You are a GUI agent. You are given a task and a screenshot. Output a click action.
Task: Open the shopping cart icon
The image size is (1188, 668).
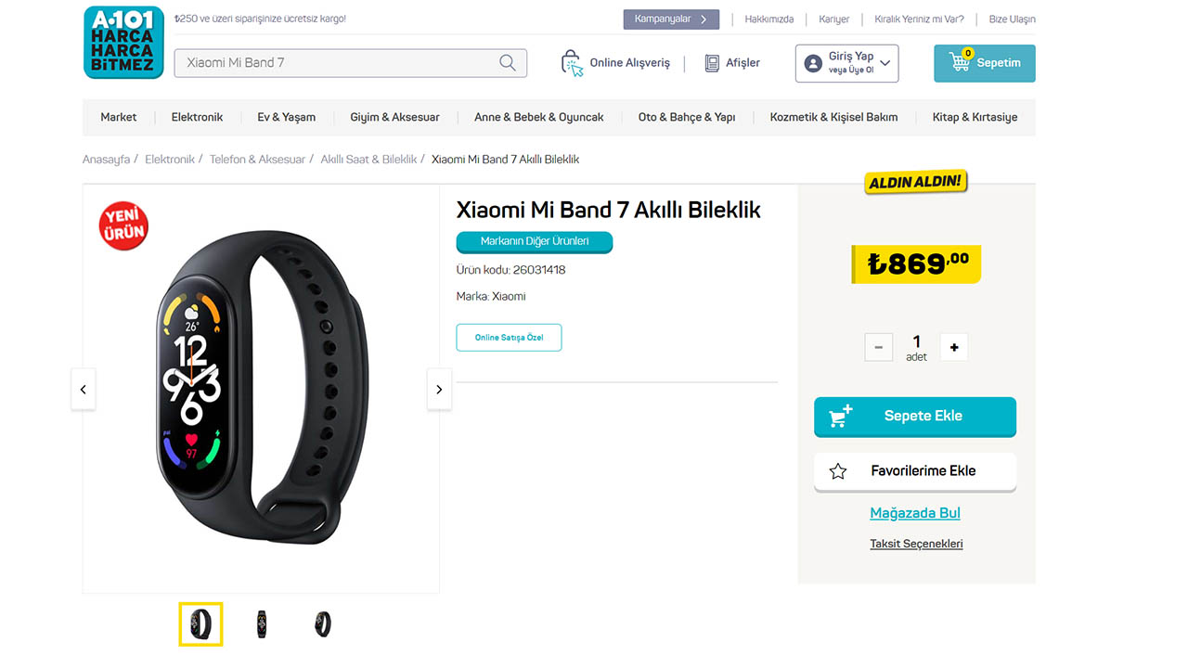point(960,62)
